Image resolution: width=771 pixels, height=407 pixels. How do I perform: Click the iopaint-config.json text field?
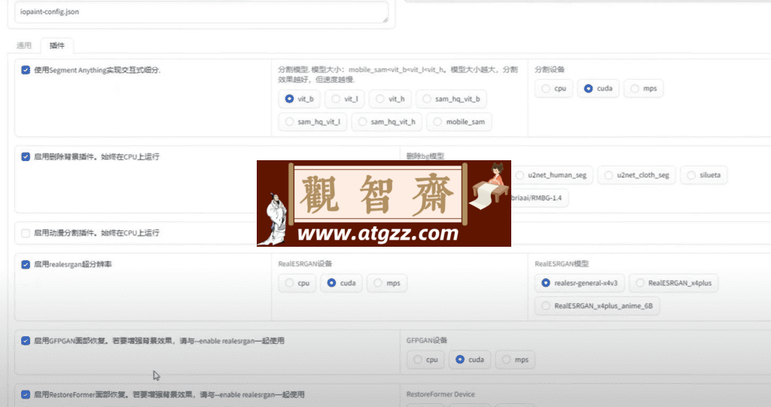click(x=202, y=12)
